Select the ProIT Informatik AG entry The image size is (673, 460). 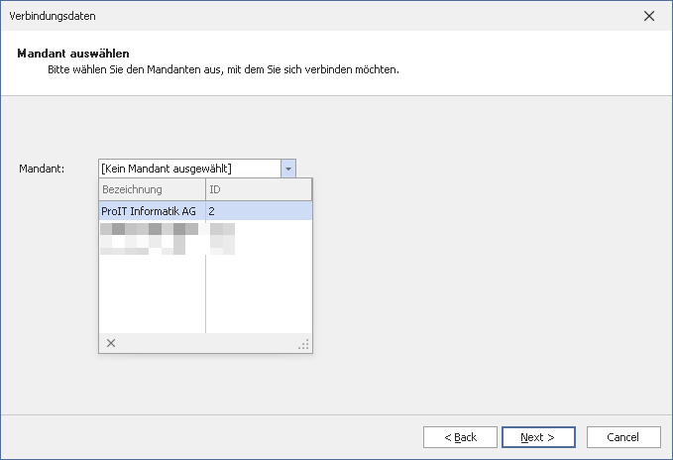point(149,211)
